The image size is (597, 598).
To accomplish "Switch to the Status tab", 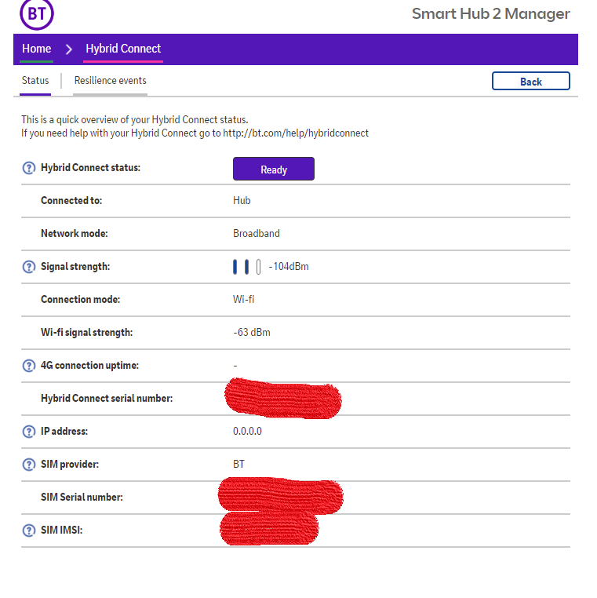I will click(35, 81).
